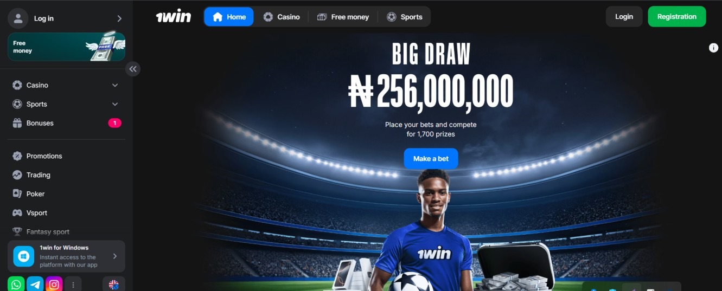Image resolution: width=722 pixels, height=291 pixels.
Task: Open 1win for Windows app download
Action: [x=66, y=256]
